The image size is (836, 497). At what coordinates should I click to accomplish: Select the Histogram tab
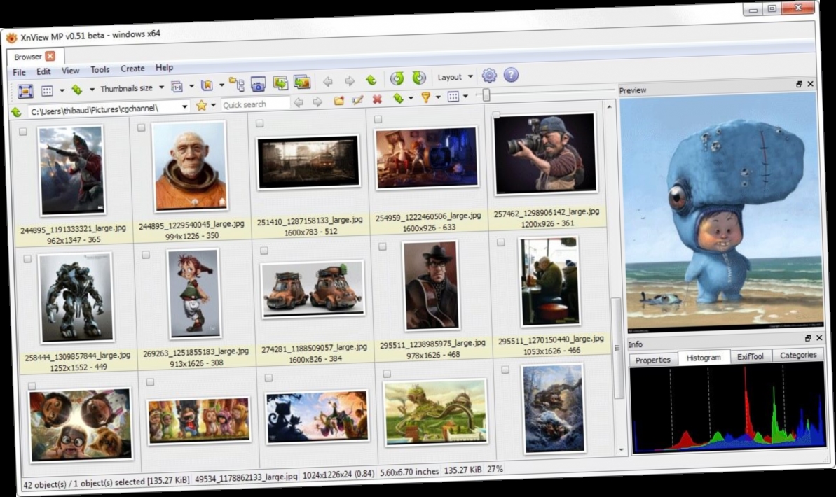704,358
